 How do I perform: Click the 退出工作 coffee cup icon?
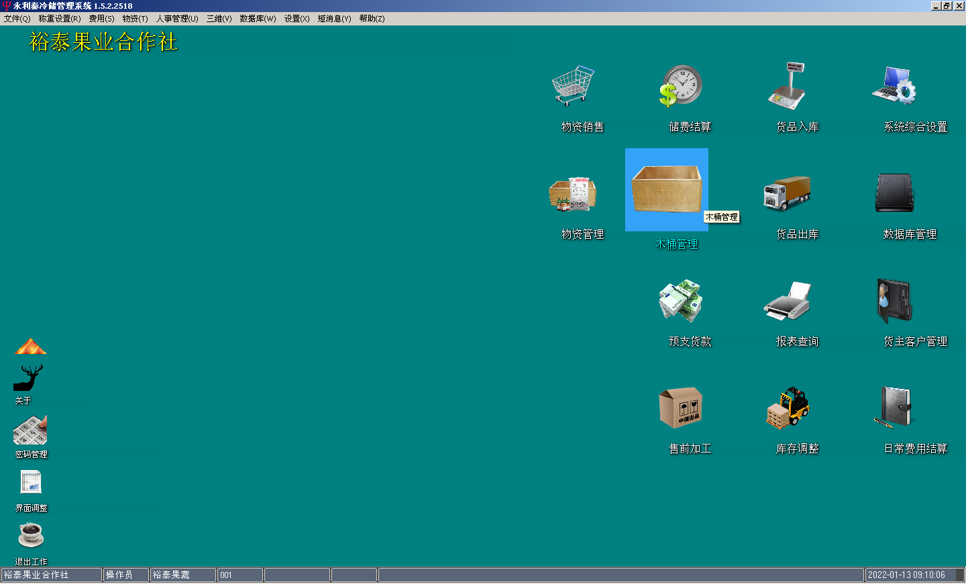point(30,536)
